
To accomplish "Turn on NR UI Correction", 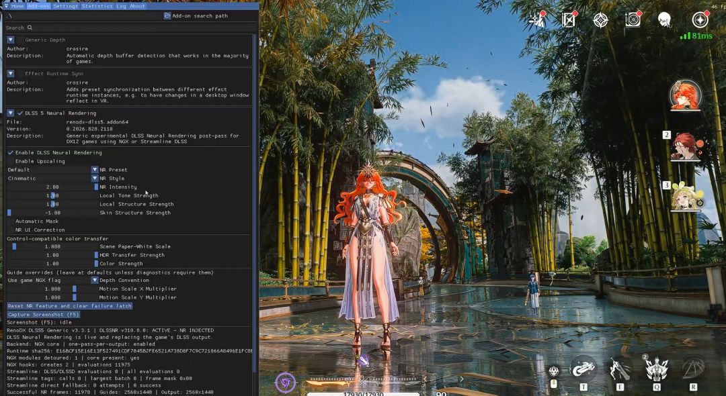I will tap(10, 230).
